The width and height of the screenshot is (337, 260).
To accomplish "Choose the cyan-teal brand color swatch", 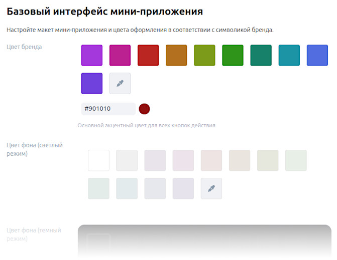I will [x=289, y=55].
